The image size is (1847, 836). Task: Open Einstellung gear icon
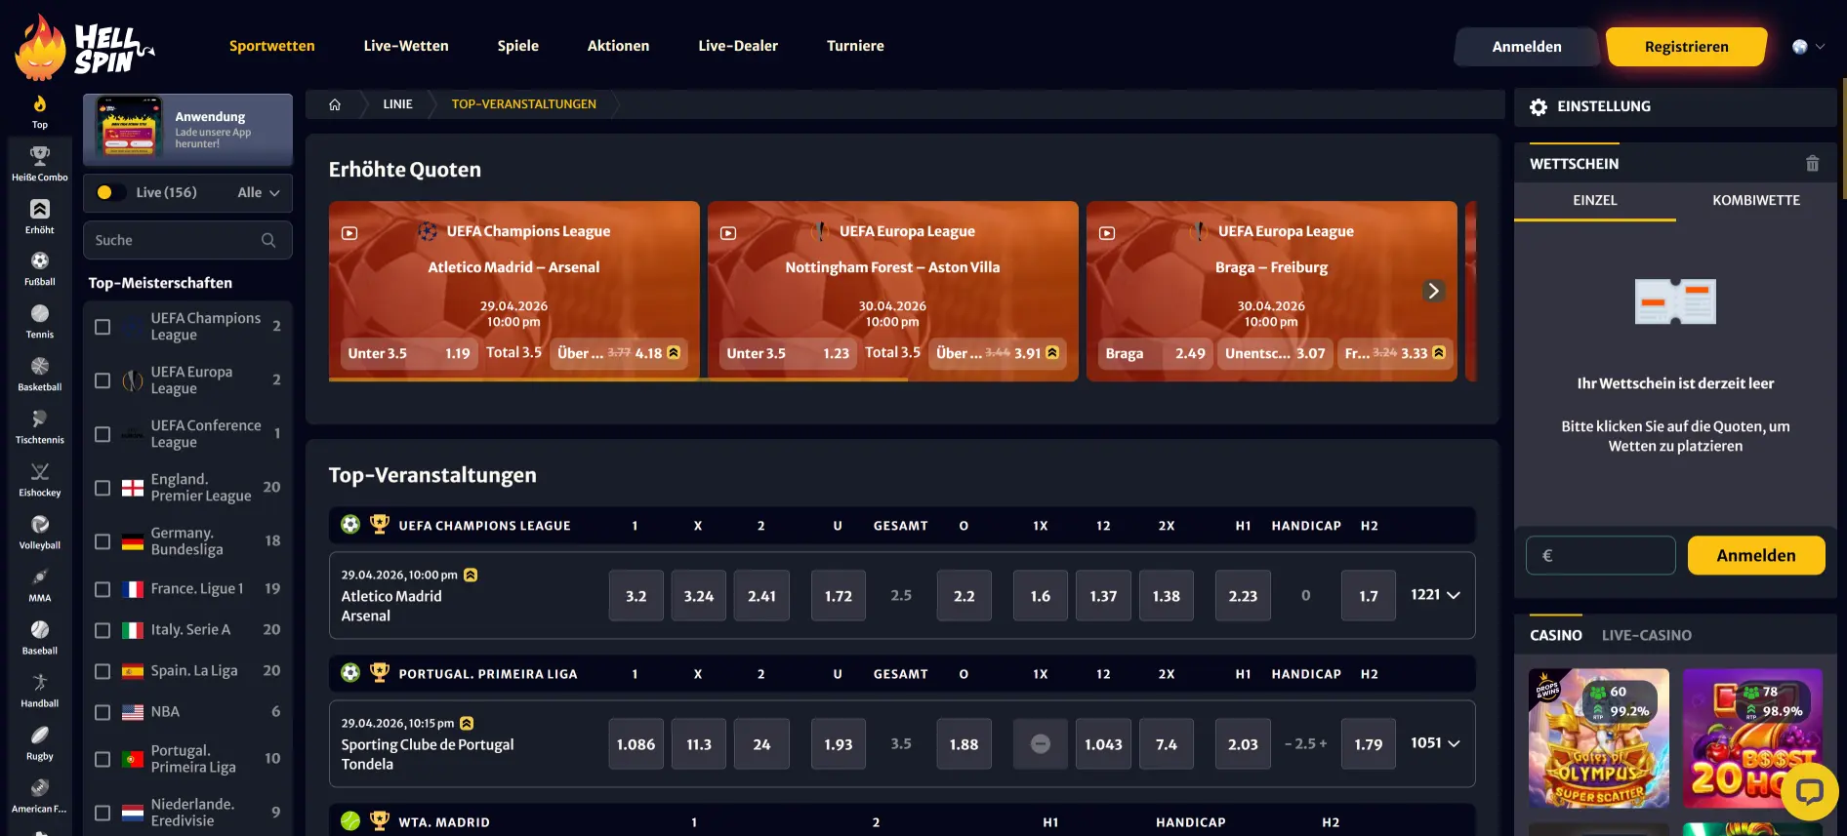1539,106
